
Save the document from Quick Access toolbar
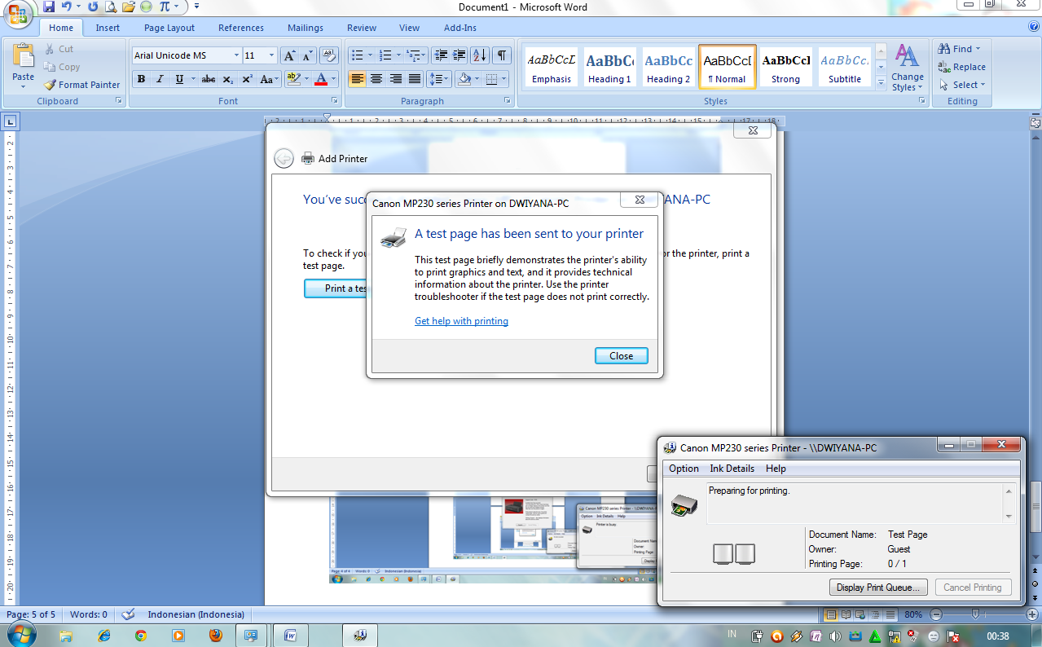(x=49, y=7)
